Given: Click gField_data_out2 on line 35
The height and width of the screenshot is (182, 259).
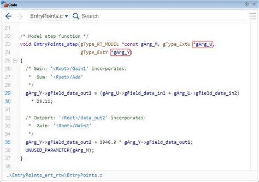Looking at the screenshot, I should click(69, 142).
